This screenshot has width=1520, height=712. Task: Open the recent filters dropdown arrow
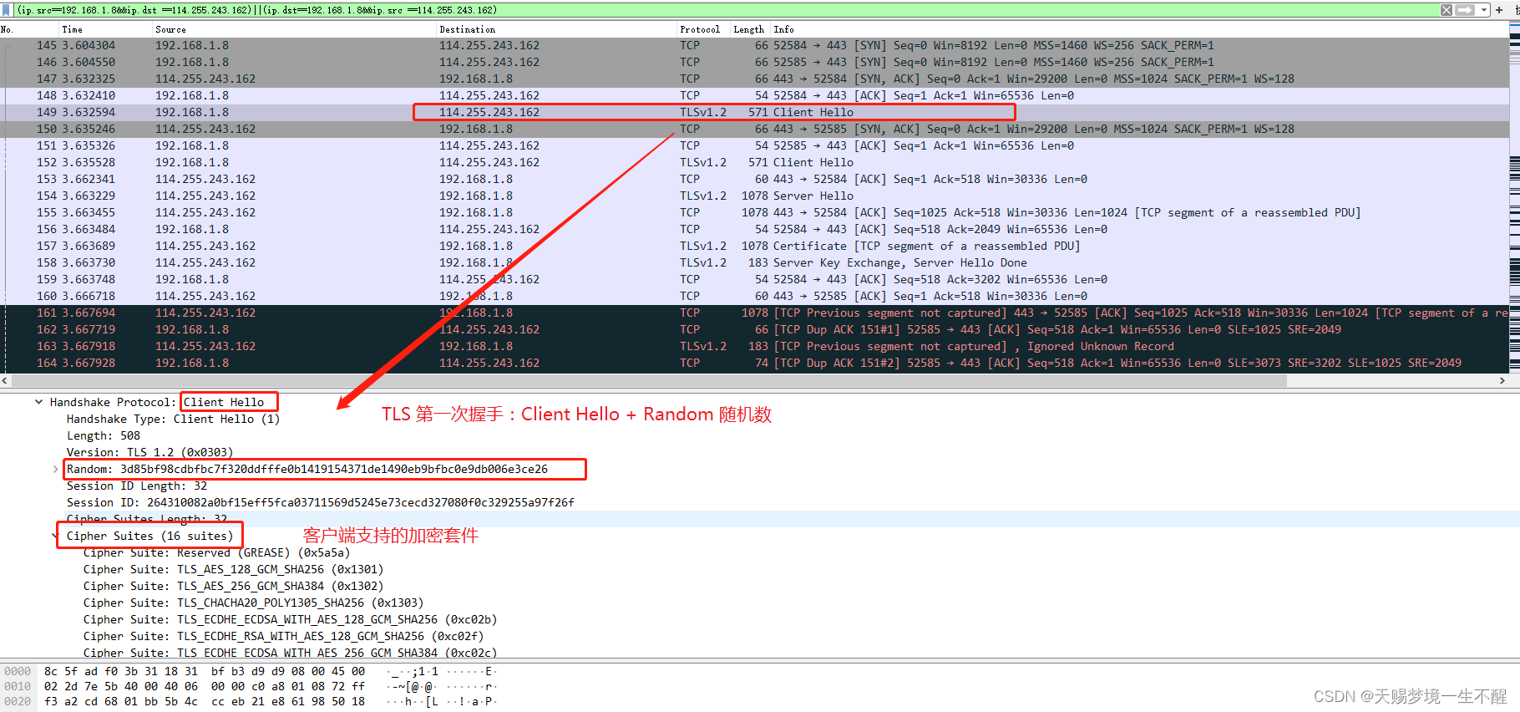click(1484, 10)
